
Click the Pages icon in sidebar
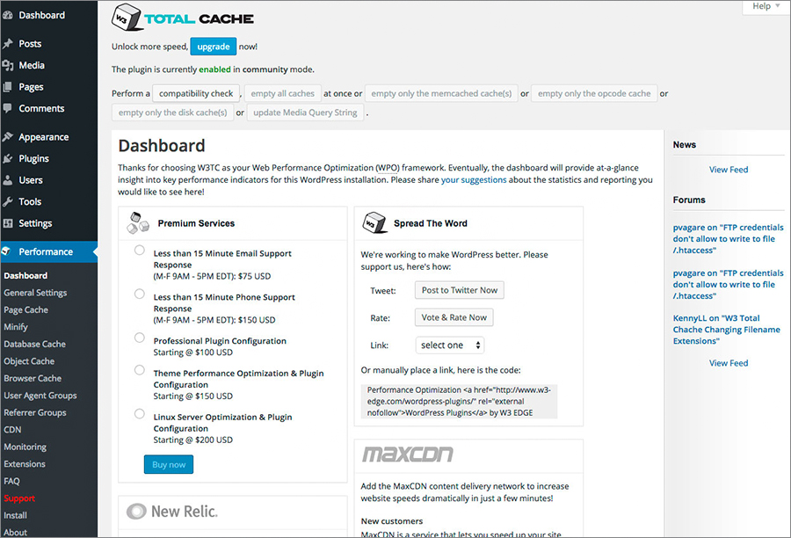8,87
